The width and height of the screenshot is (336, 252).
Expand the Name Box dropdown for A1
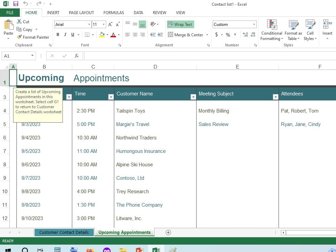click(x=32, y=56)
